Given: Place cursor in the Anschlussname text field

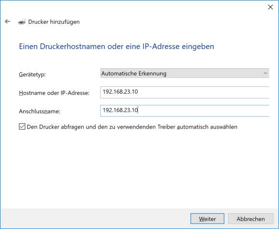Looking at the screenshot, I should pos(185,111).
